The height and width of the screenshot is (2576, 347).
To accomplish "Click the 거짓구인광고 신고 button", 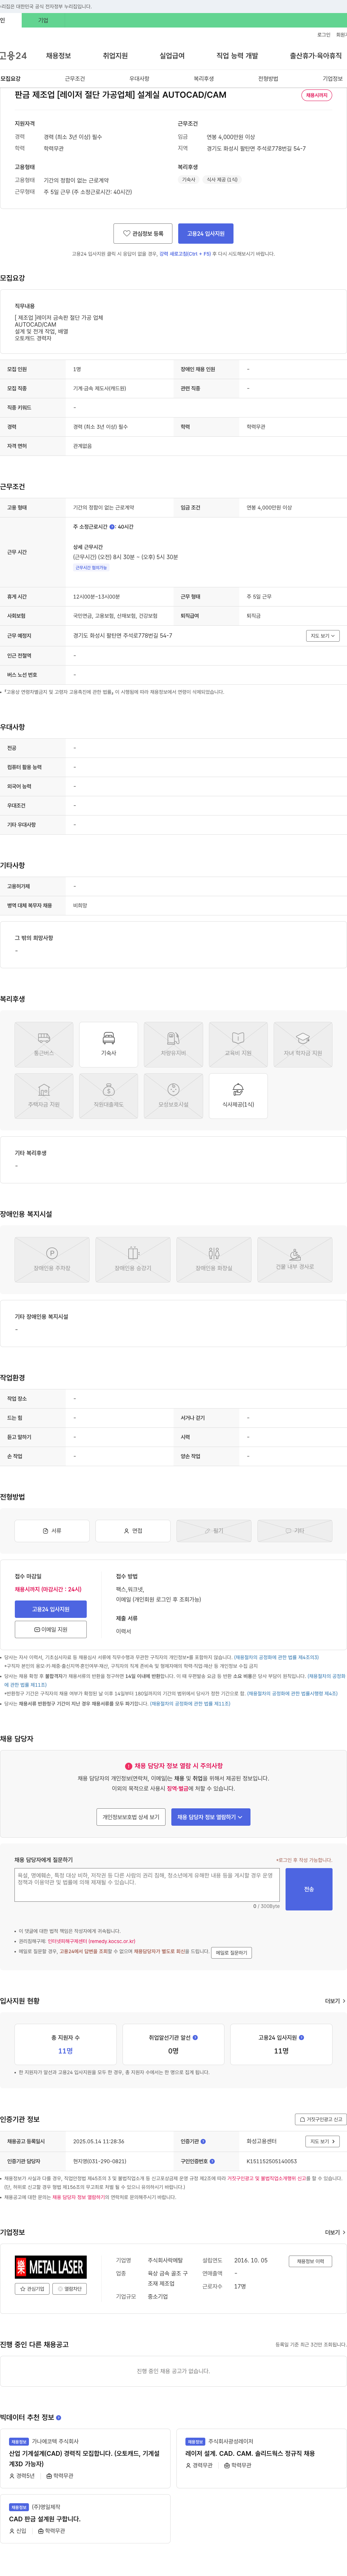I will (x=321, y=2119).
